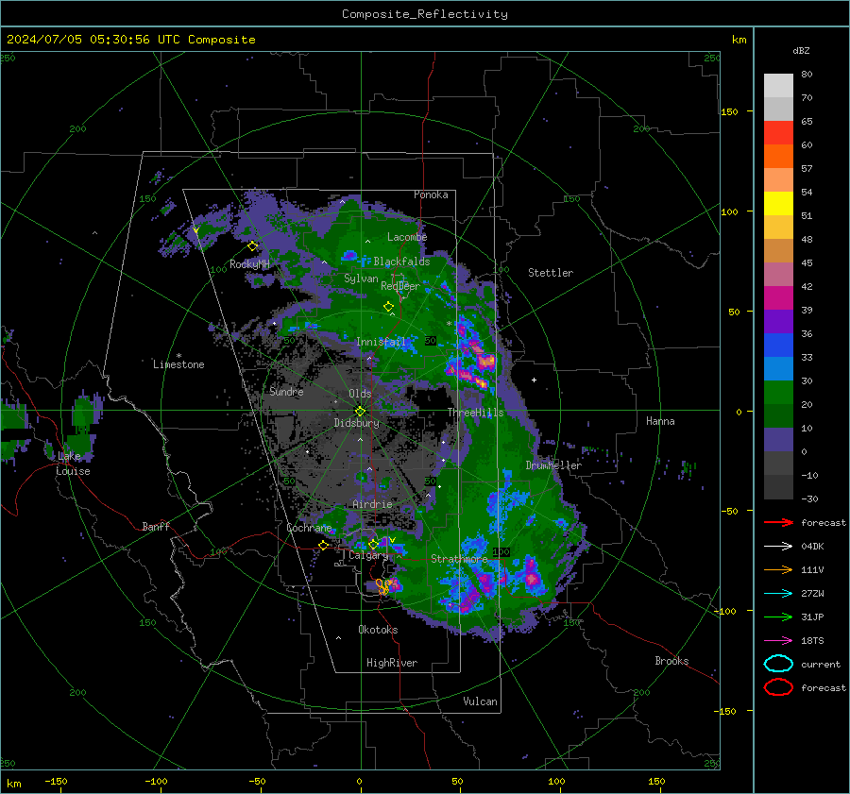Click the yellow diamond marker below RedDeer

(388, 307)
